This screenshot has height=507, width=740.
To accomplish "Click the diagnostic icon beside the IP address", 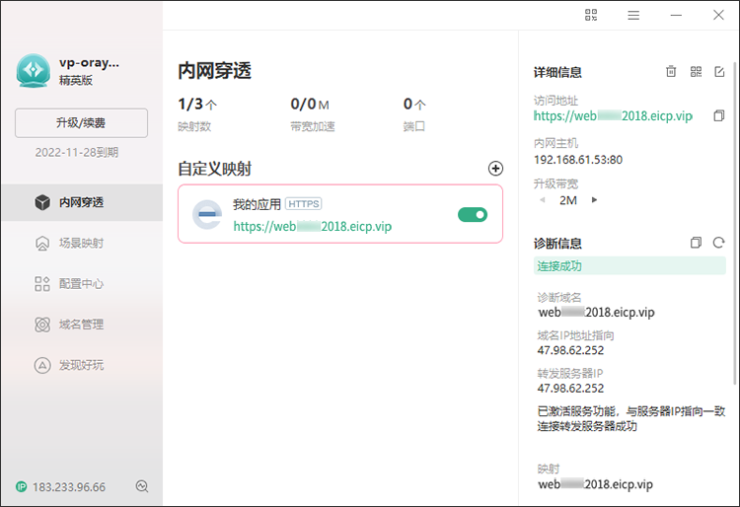I will click(x=142, y=486).
